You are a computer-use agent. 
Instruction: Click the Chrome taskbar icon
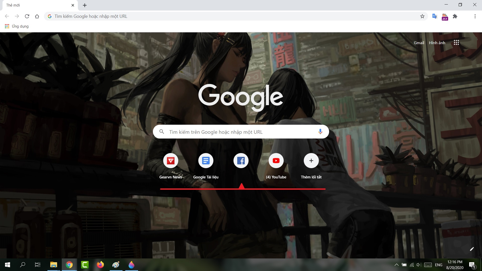(x=69, y=265)
